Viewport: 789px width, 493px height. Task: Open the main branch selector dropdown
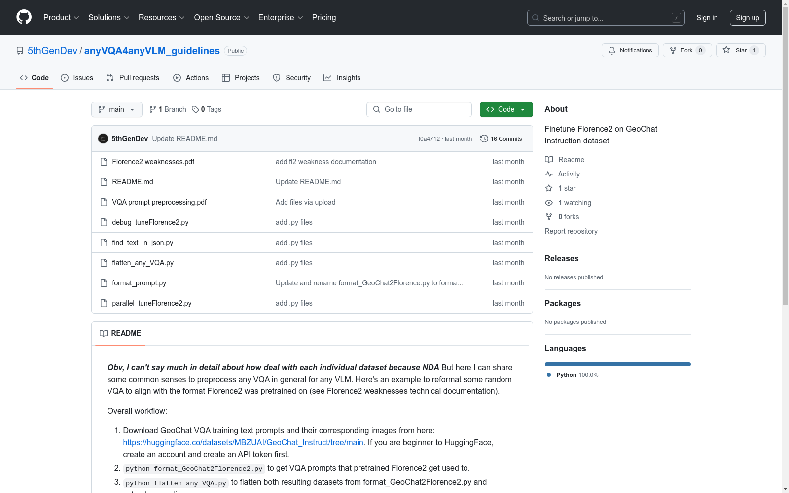[x=117, y=109]
